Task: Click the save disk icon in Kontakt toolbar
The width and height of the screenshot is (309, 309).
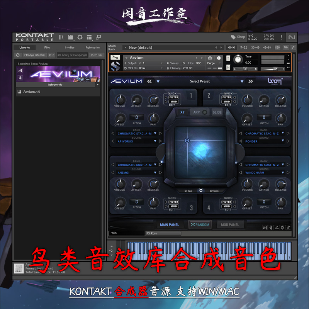Action: (x=70, y=37)
